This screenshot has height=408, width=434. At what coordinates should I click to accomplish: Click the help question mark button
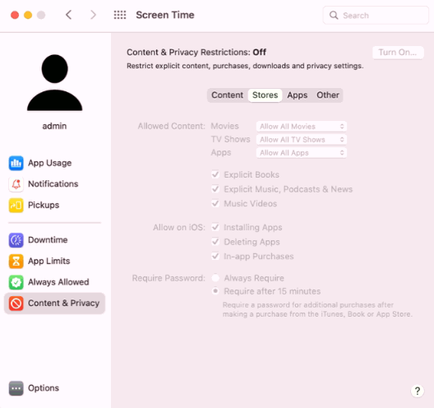click(x=418, y=391)
